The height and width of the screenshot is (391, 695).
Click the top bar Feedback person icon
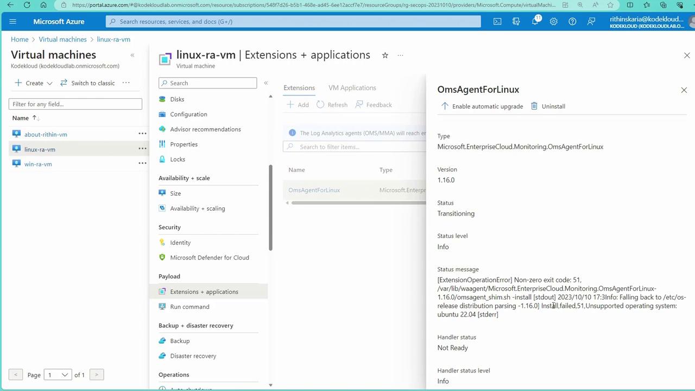(591, 22)
